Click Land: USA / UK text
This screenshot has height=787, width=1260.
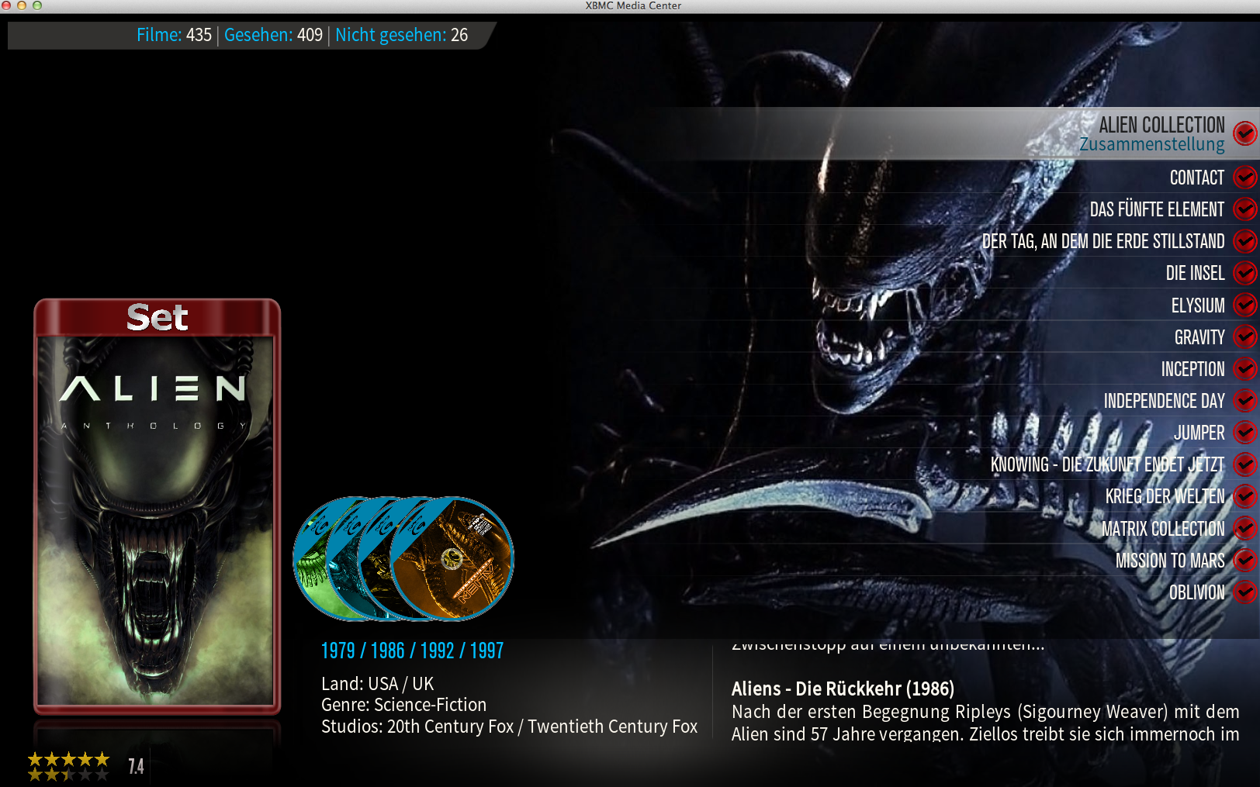pyautogui.click(x=377, y=684)
